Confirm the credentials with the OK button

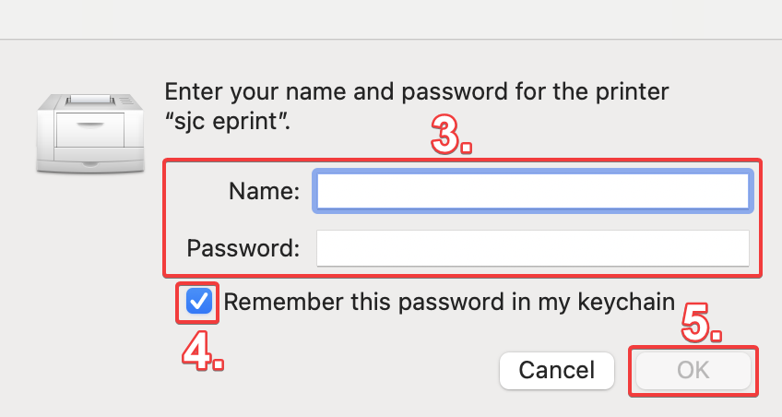click(693, 371)
